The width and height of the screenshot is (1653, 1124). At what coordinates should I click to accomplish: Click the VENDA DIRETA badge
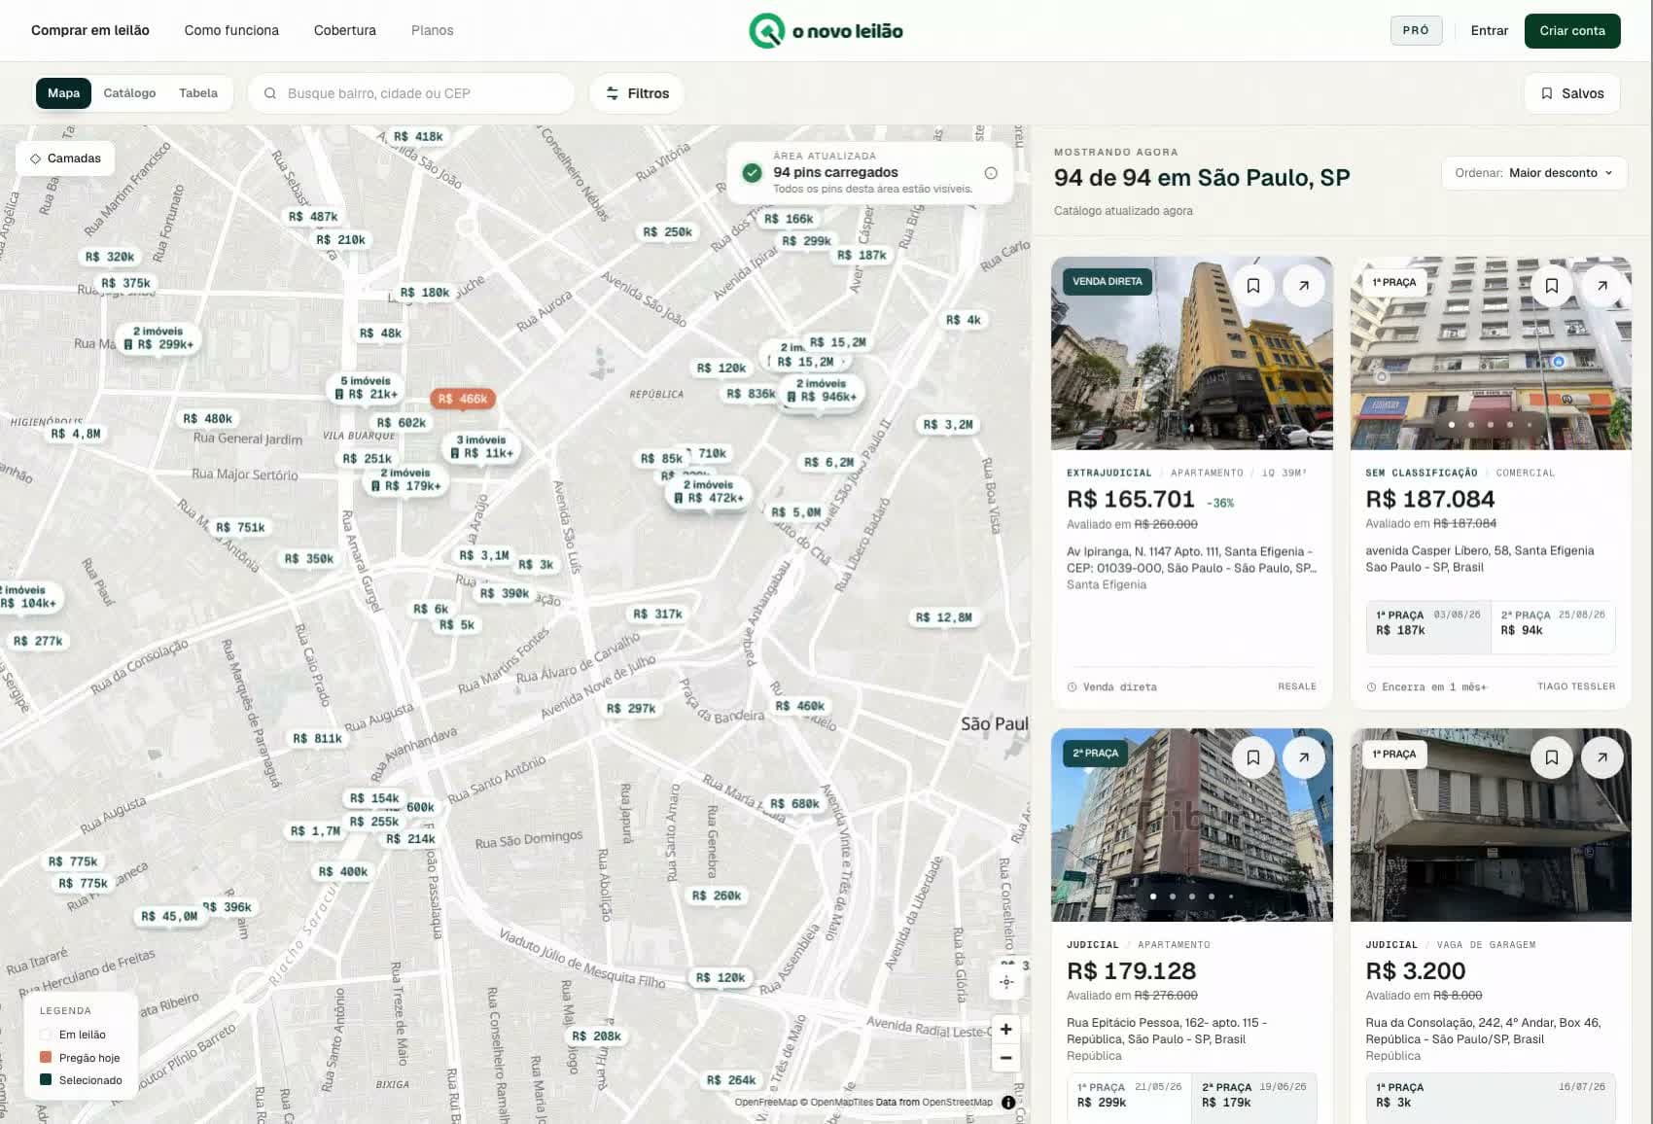point(1108,282)
